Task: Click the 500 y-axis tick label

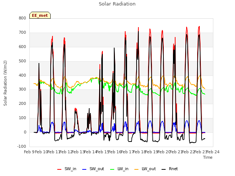Action: (22, 61)
